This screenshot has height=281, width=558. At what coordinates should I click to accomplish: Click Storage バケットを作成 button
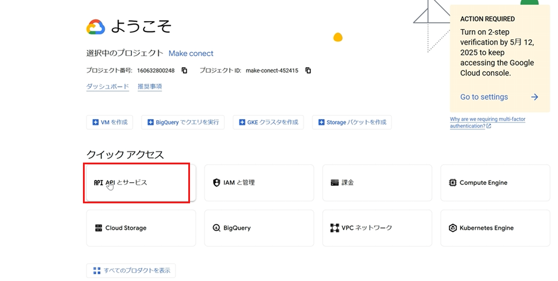(x=351, y=122)
